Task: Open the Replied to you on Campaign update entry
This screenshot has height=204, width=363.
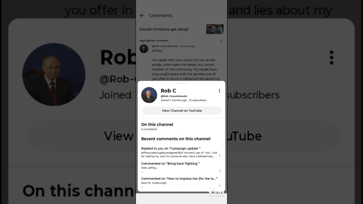Action: click(x=181, y=152)
